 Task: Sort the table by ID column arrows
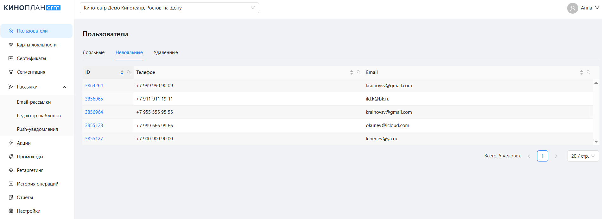(122, 72)
